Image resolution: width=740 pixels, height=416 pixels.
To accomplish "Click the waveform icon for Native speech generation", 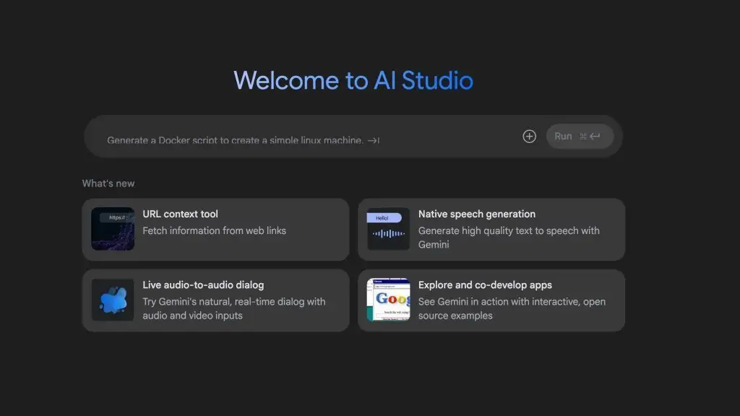I will click(388, 232).
